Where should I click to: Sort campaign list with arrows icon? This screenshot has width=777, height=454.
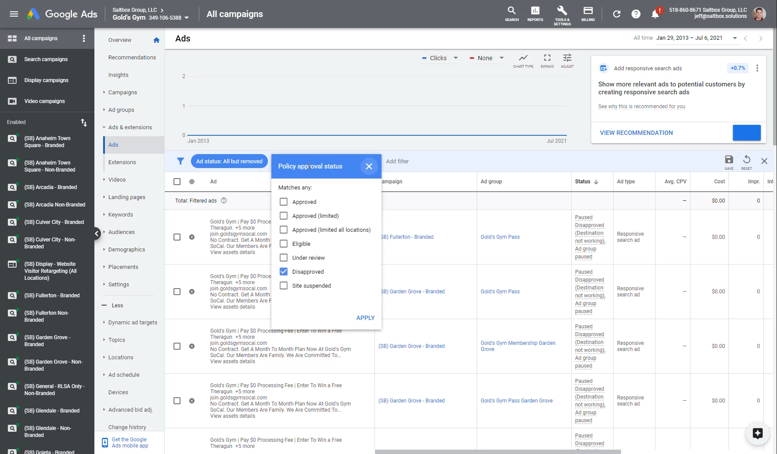[84, 123]
